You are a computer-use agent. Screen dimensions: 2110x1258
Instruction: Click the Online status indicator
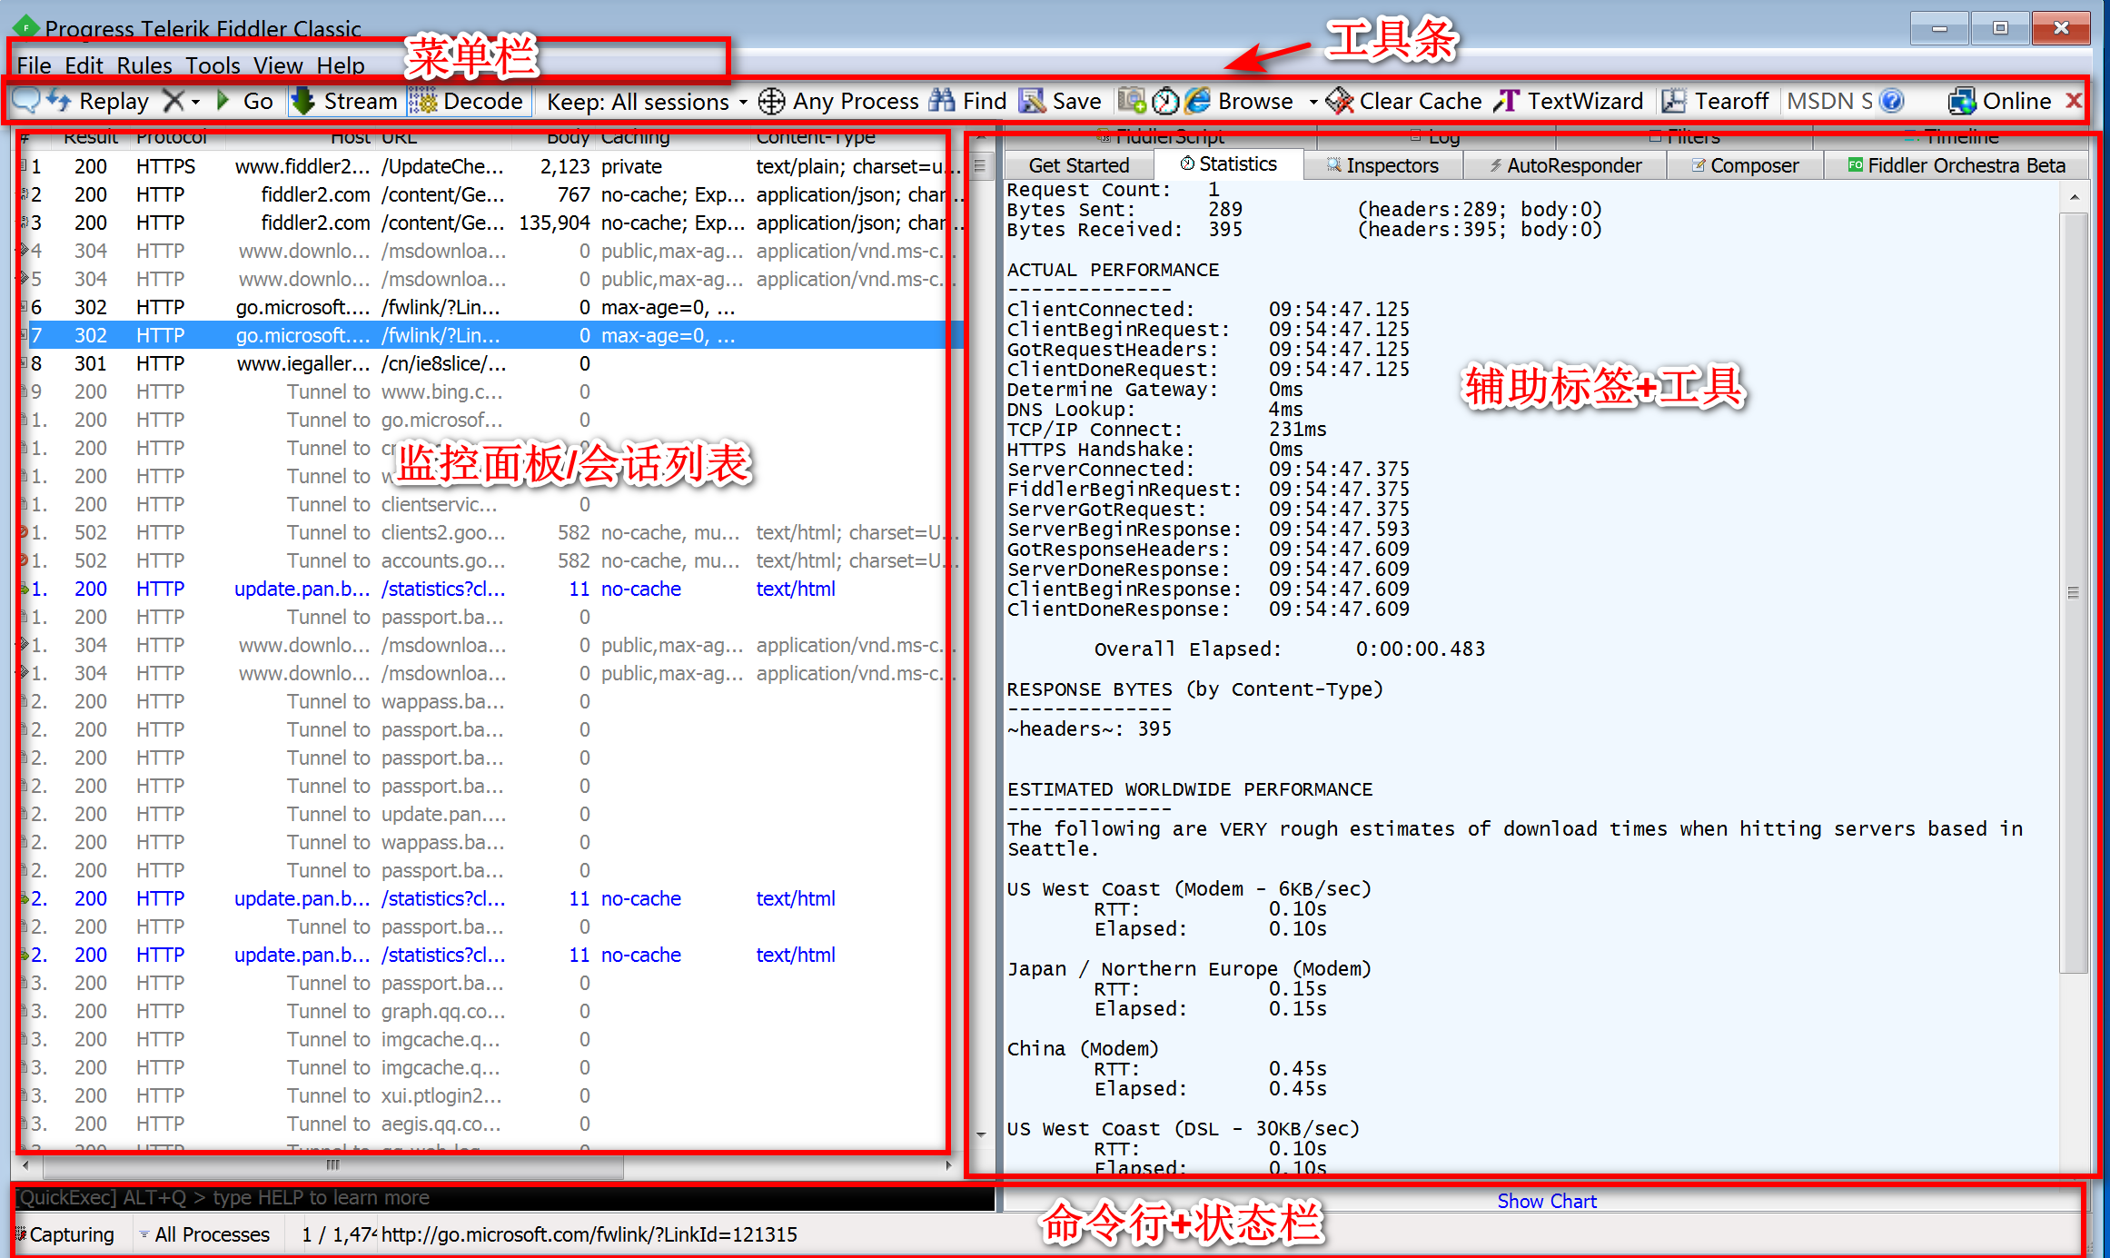click(x=1999, y=101)
